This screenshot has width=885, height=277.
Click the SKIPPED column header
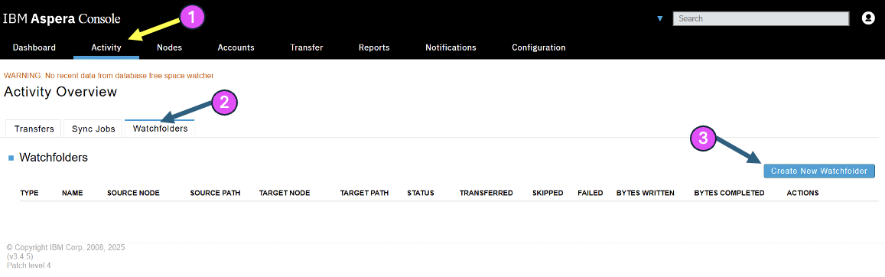coord(548,193)
